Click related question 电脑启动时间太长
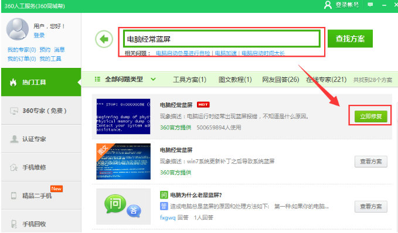Screen dimensions: 398x233 tap(263, 53)
